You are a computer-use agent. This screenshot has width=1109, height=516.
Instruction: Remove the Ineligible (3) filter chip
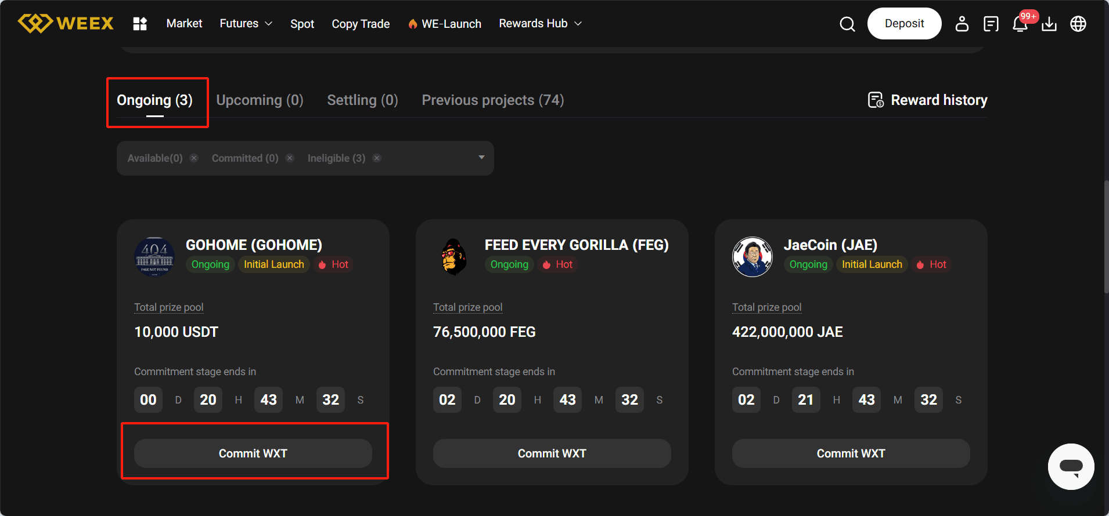377,158
